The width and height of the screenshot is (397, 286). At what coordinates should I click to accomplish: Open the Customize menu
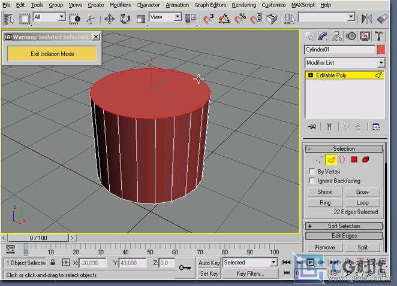point(273,5)
